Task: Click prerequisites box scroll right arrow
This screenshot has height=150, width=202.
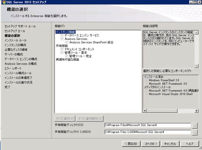Action: click(196, 111)
